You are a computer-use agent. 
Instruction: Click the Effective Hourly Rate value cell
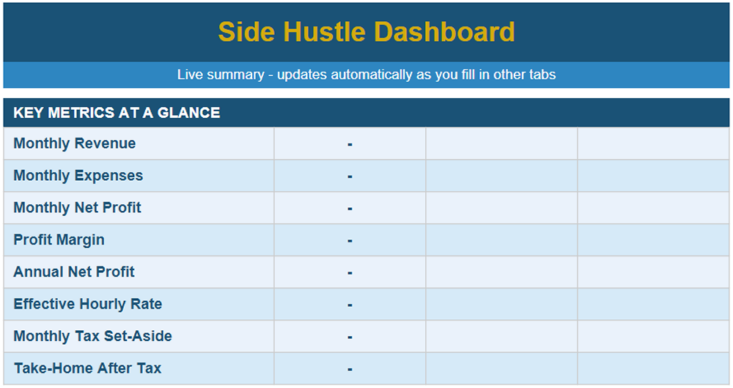pyautogui.click(x=350, y=305)
